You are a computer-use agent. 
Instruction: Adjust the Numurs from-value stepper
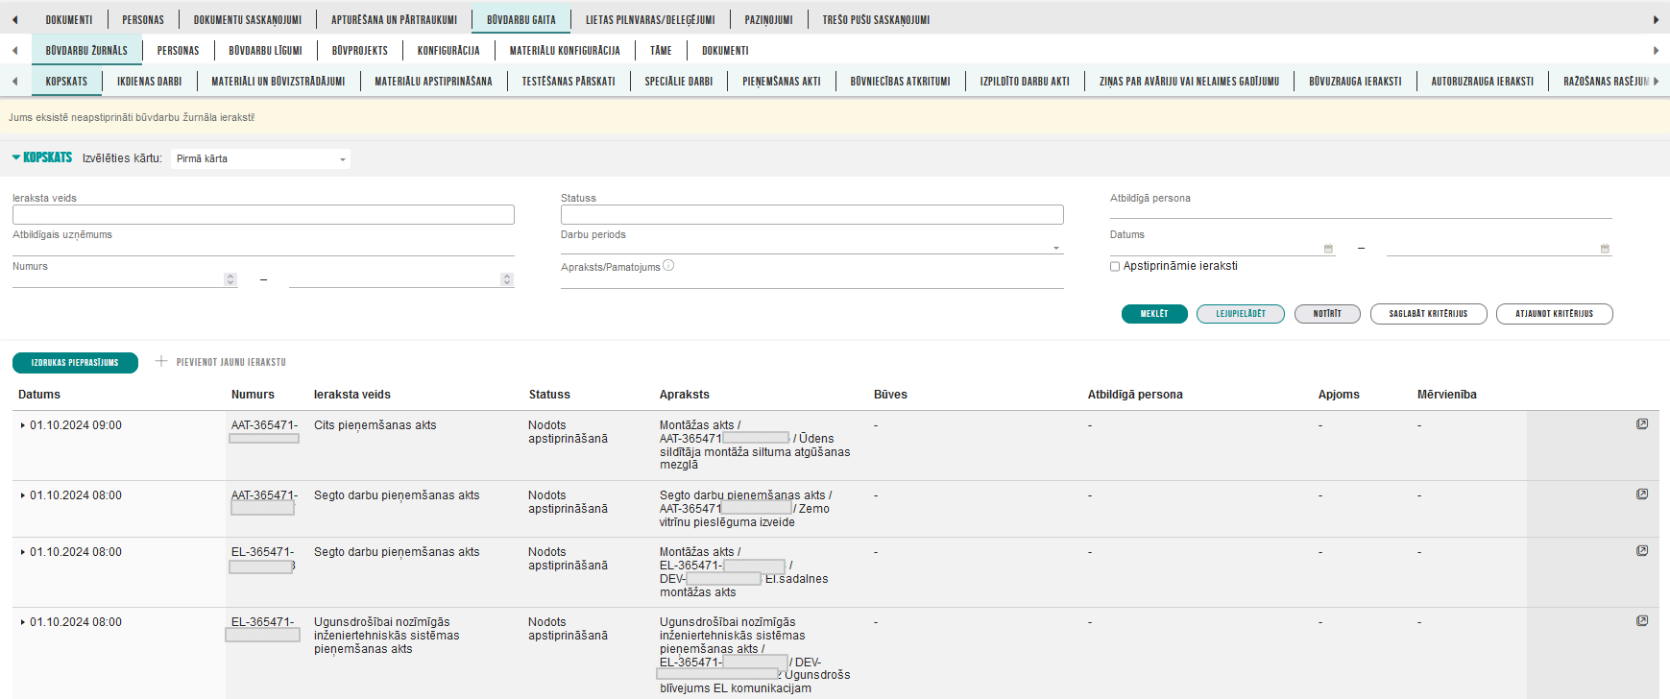tap(230, 279)
